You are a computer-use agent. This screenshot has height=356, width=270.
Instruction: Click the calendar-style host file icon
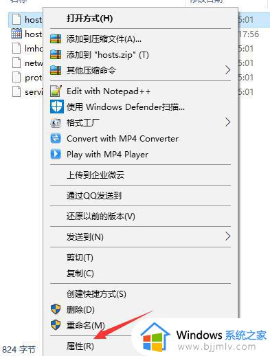coord(16,34)
